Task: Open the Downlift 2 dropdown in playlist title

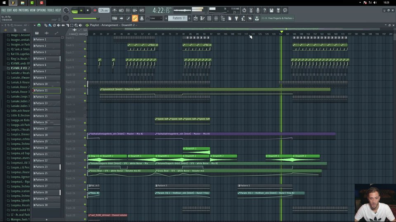Action: pos(129,25)
